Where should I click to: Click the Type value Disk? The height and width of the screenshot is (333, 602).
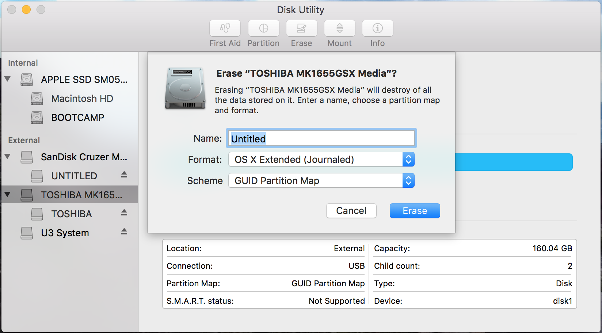(564, 283)
